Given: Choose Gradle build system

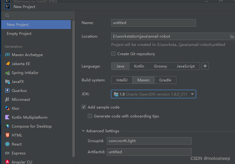Looking at the screenshot, I should (165, 80).
